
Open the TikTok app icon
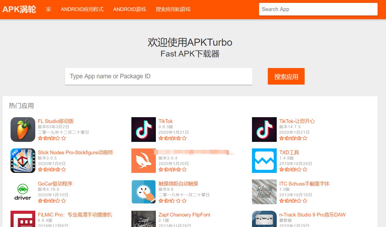tap(143, 129)
